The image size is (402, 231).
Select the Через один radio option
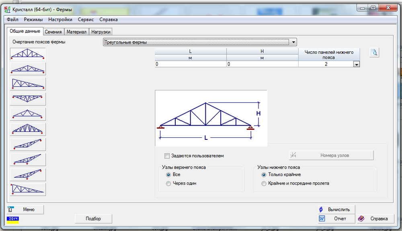(168, 183)
